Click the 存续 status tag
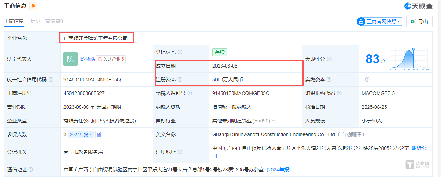441x177 pixels. [x=220, y=52]
